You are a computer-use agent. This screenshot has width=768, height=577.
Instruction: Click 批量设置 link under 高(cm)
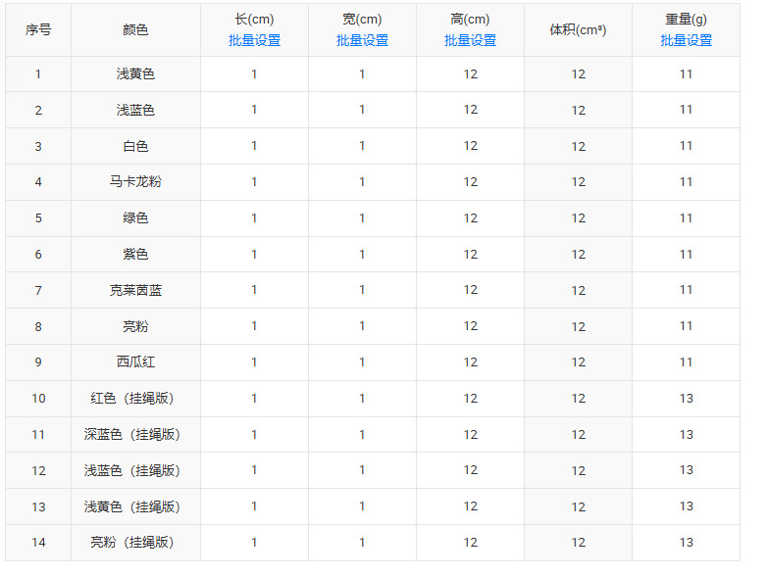[470, 40]
